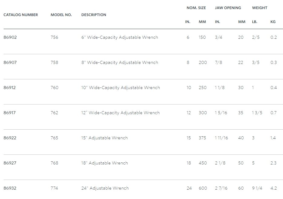Select 6" Wide-Capacity Adjustable Wrench description
This screenshot has width=283, height=199.
pos(120,38)
